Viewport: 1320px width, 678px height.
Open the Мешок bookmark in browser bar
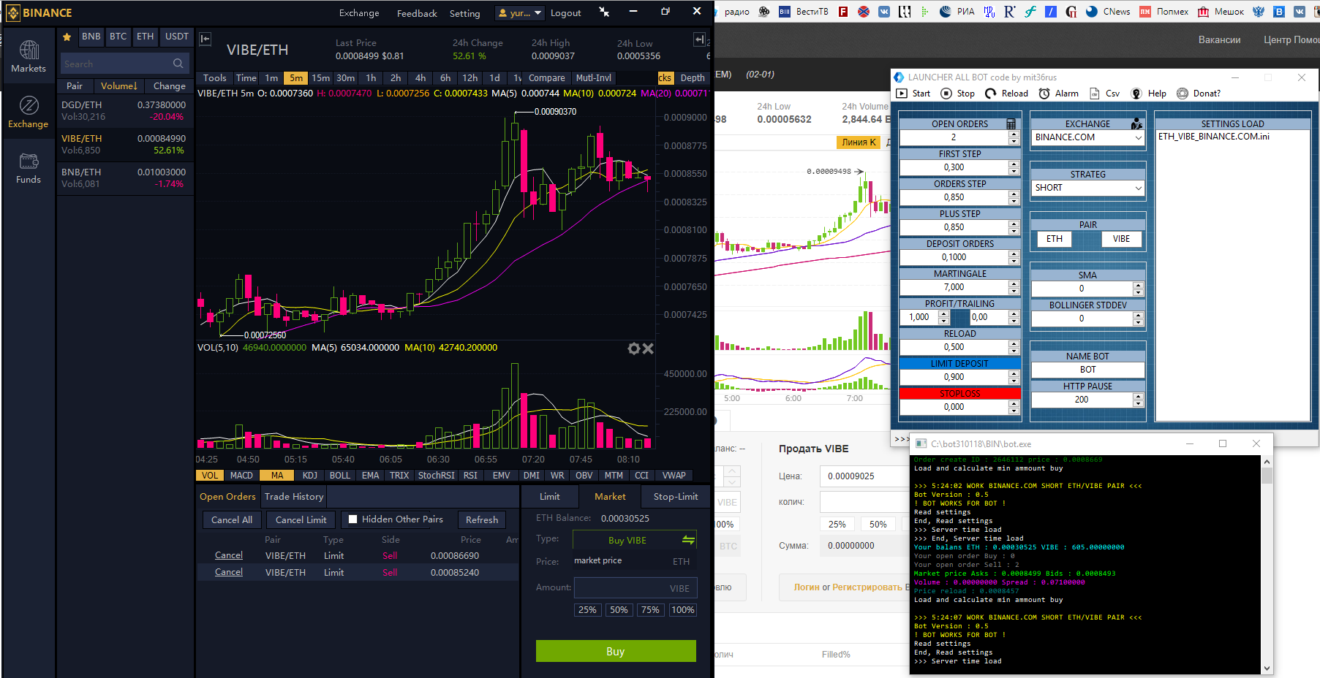(1221, 12)
